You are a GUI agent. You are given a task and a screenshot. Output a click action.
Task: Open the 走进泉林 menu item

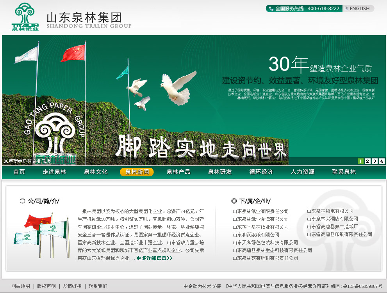[54, 172]
